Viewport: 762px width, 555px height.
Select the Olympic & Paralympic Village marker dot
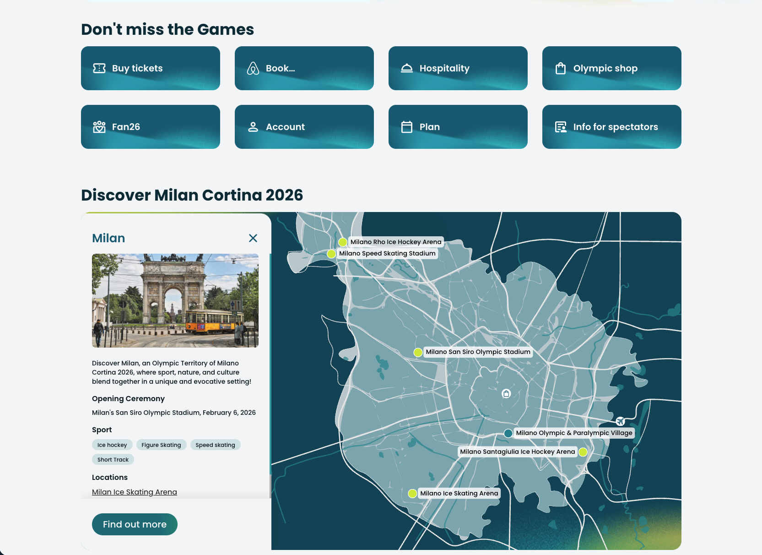coord(508,433)
